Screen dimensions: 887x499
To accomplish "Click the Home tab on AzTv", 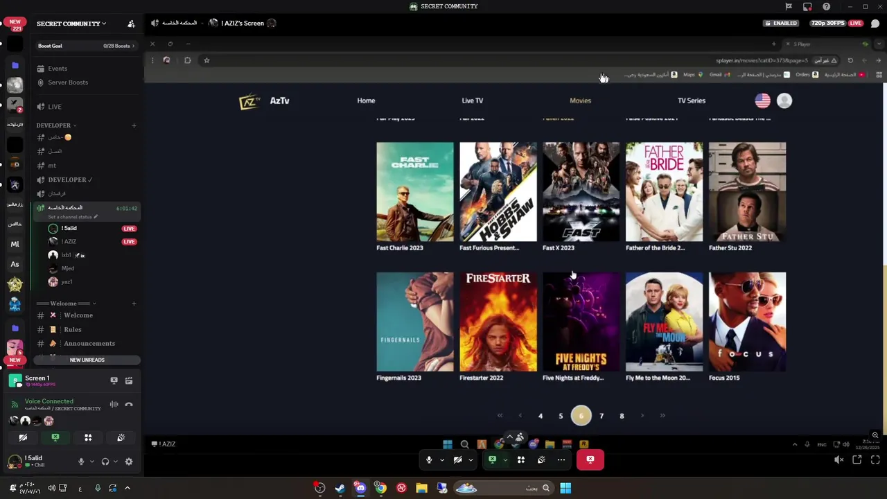I will (366, 100).
